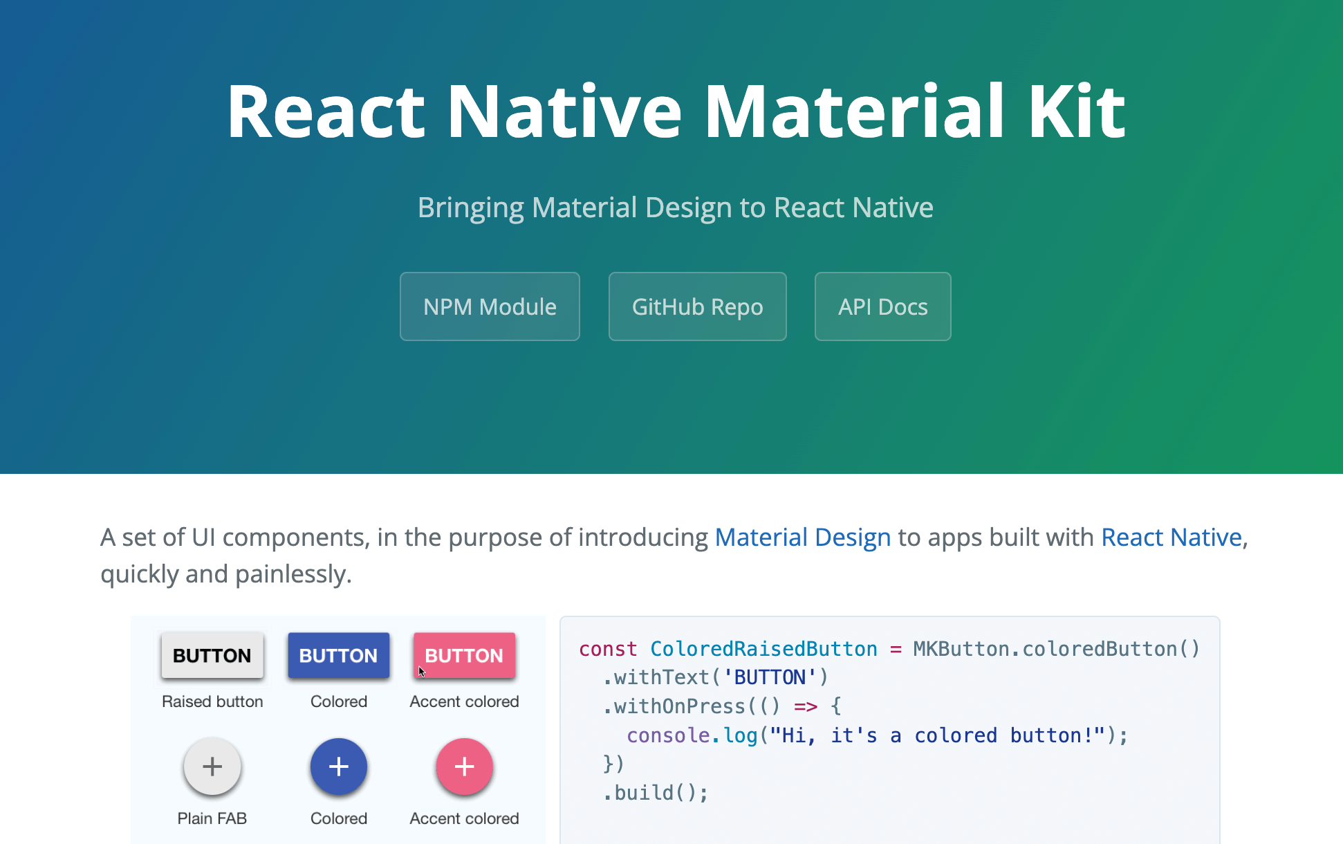This screenshot has height=844, width=1343.
Task: Click the Raised button caption label
Action: pyautogui.click(x=212, y=701)
